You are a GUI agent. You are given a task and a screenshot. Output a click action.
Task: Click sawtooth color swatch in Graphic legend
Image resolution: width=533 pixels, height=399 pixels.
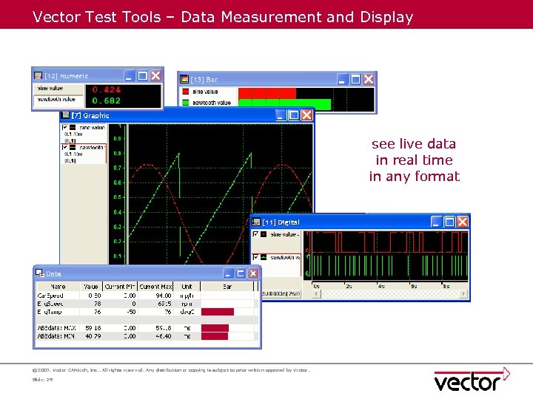(x=73, y=147)
